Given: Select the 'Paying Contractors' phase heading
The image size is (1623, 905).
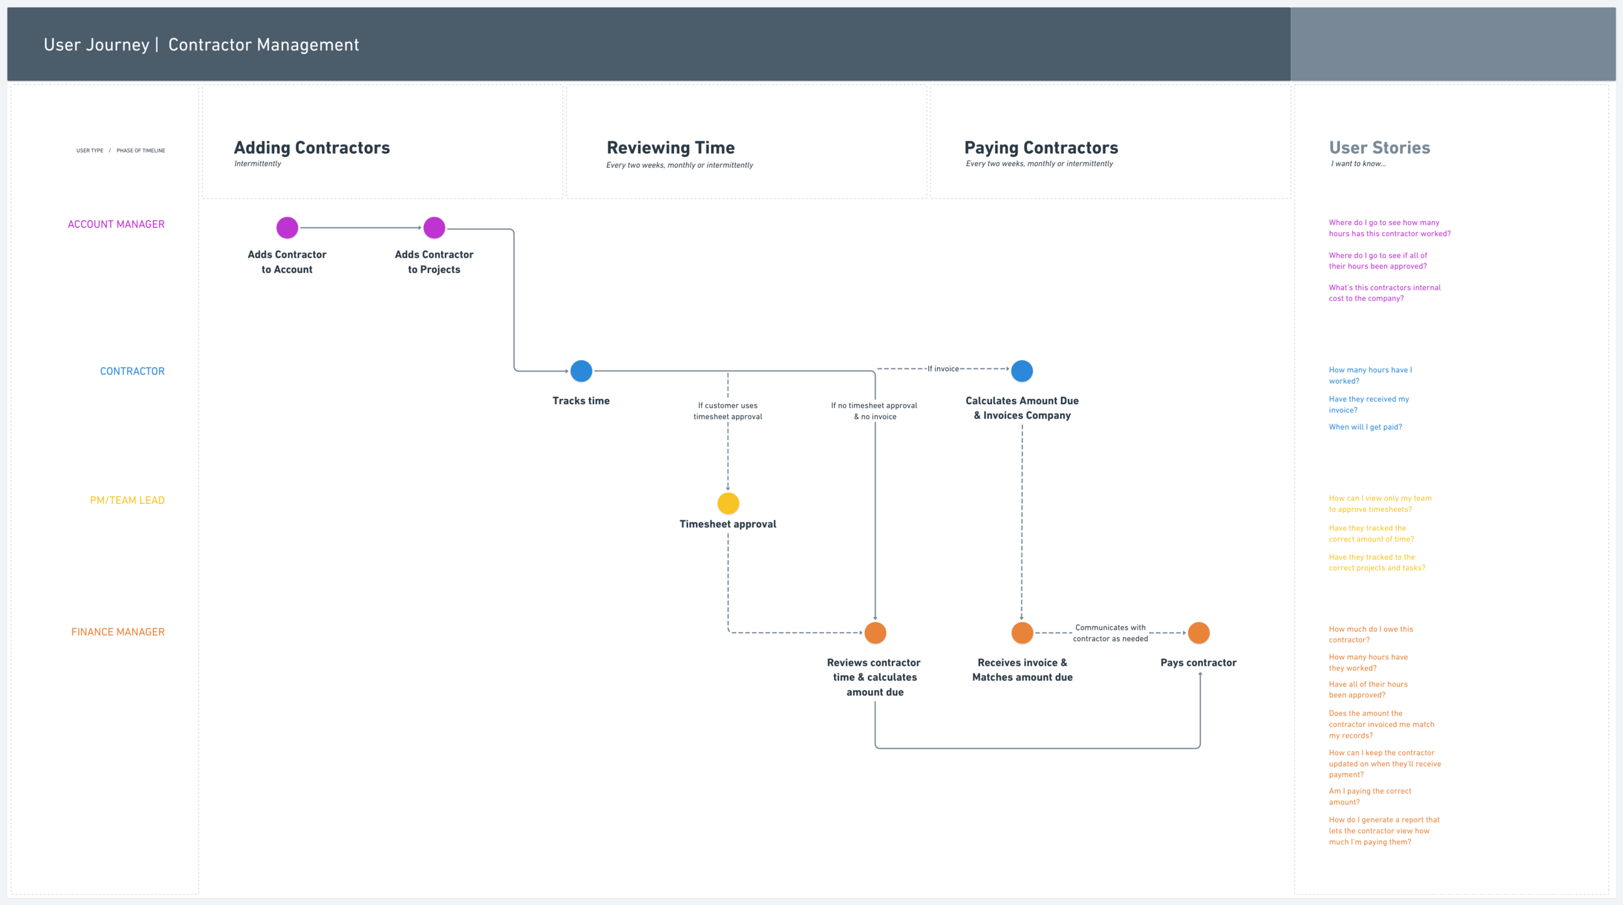Looking at the screenshot, I should coord(1041,148).
